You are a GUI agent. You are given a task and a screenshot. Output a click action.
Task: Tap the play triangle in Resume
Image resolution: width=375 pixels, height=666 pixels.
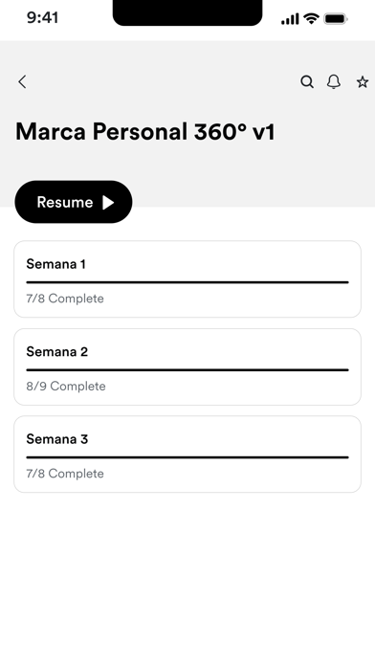click(108, 202)
